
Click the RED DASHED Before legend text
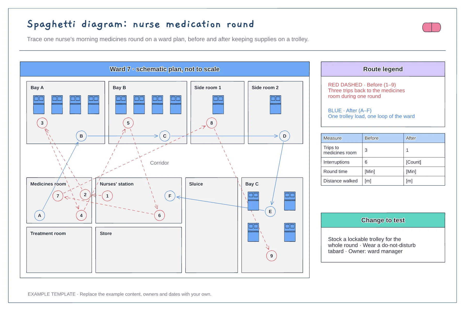(366, 90)
